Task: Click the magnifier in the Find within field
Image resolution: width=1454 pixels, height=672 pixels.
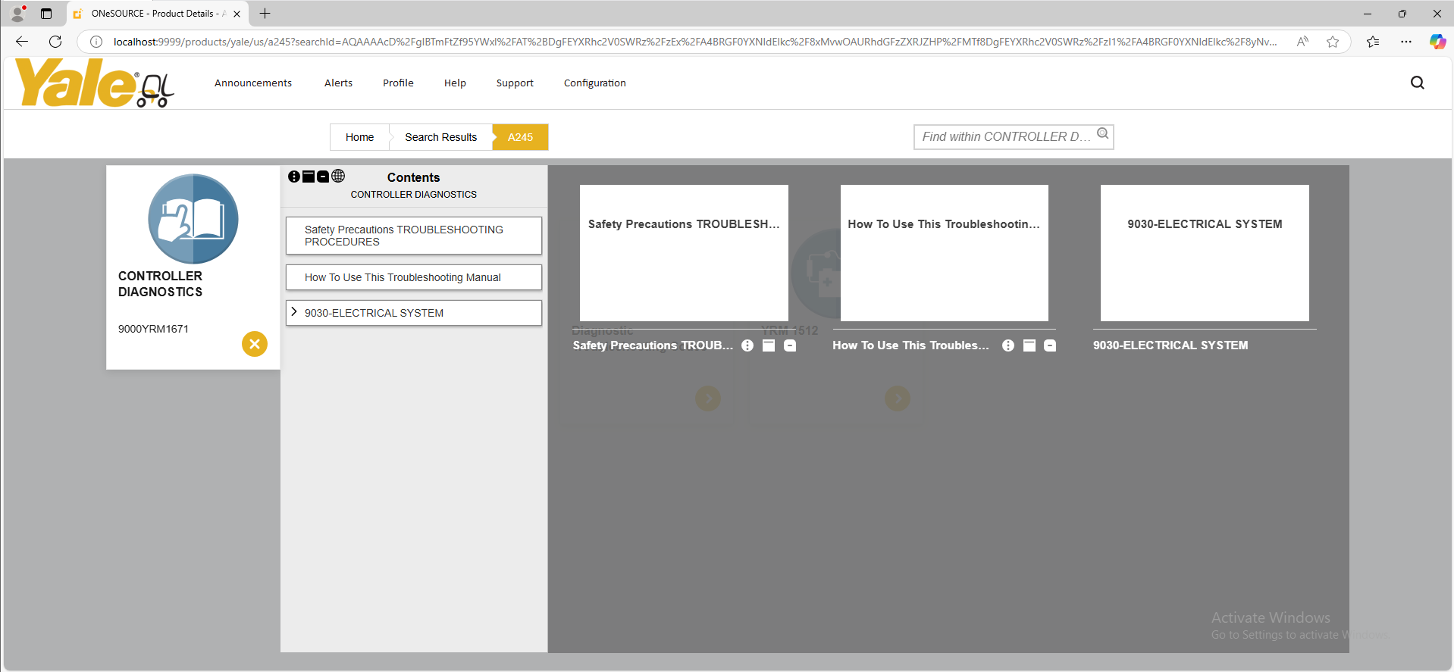Action: tap(1103, 134)
